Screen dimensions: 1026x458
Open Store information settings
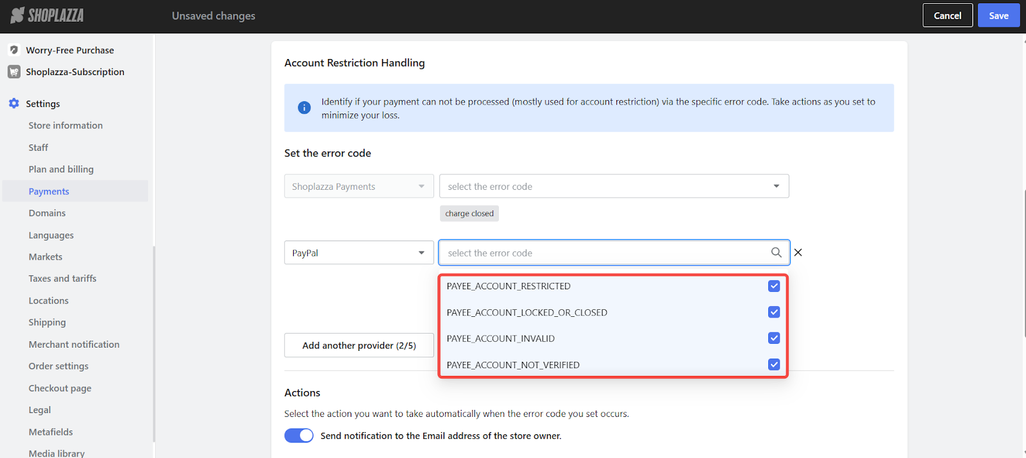coord(65,126)
